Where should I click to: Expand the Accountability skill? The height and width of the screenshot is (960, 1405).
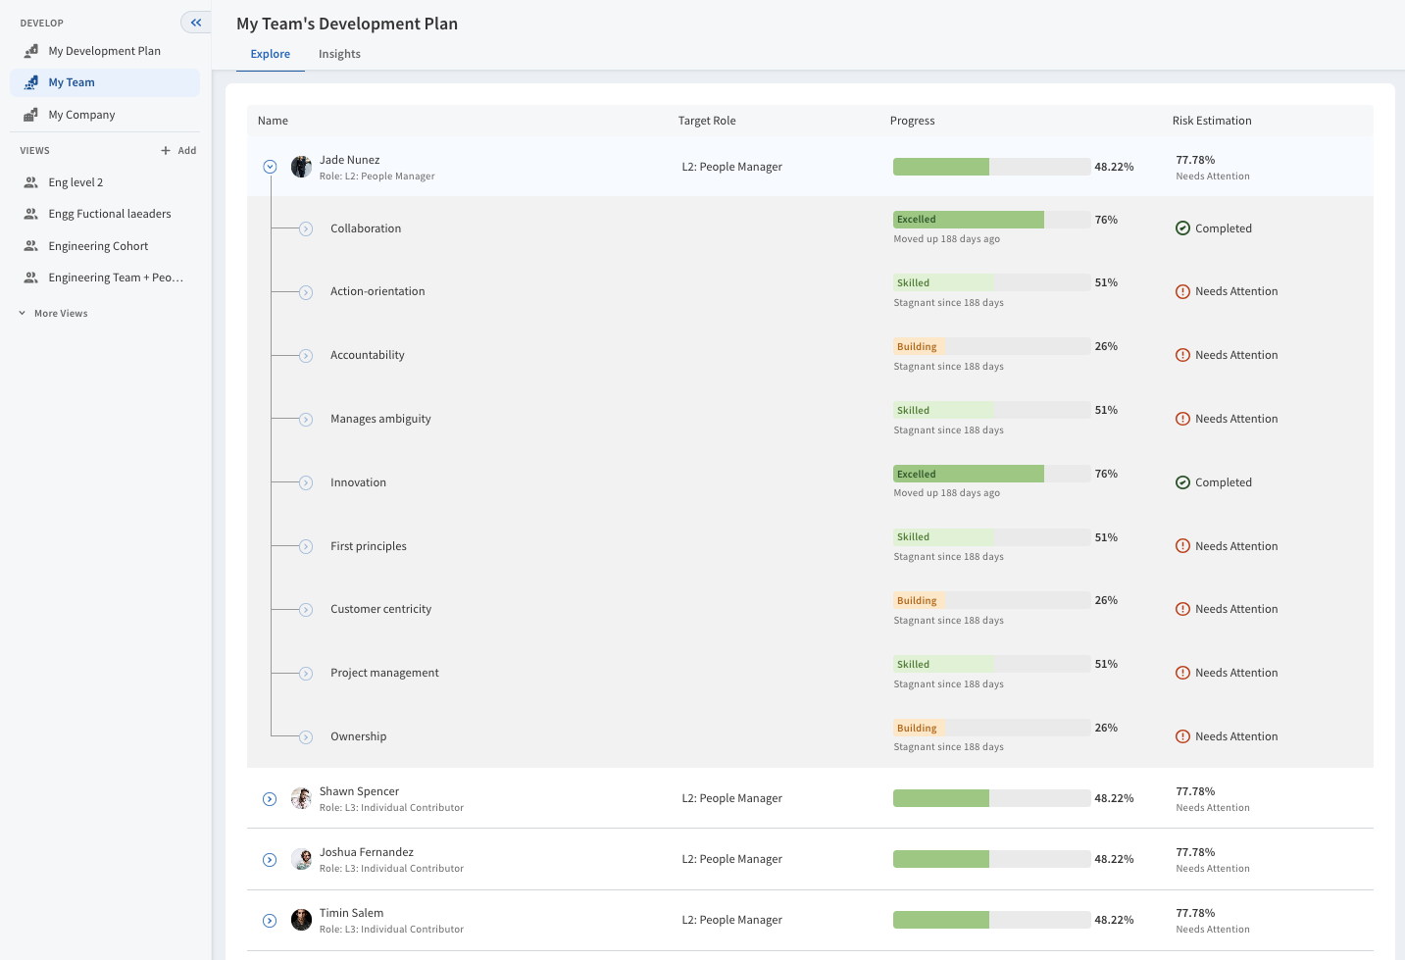(306, 356)
